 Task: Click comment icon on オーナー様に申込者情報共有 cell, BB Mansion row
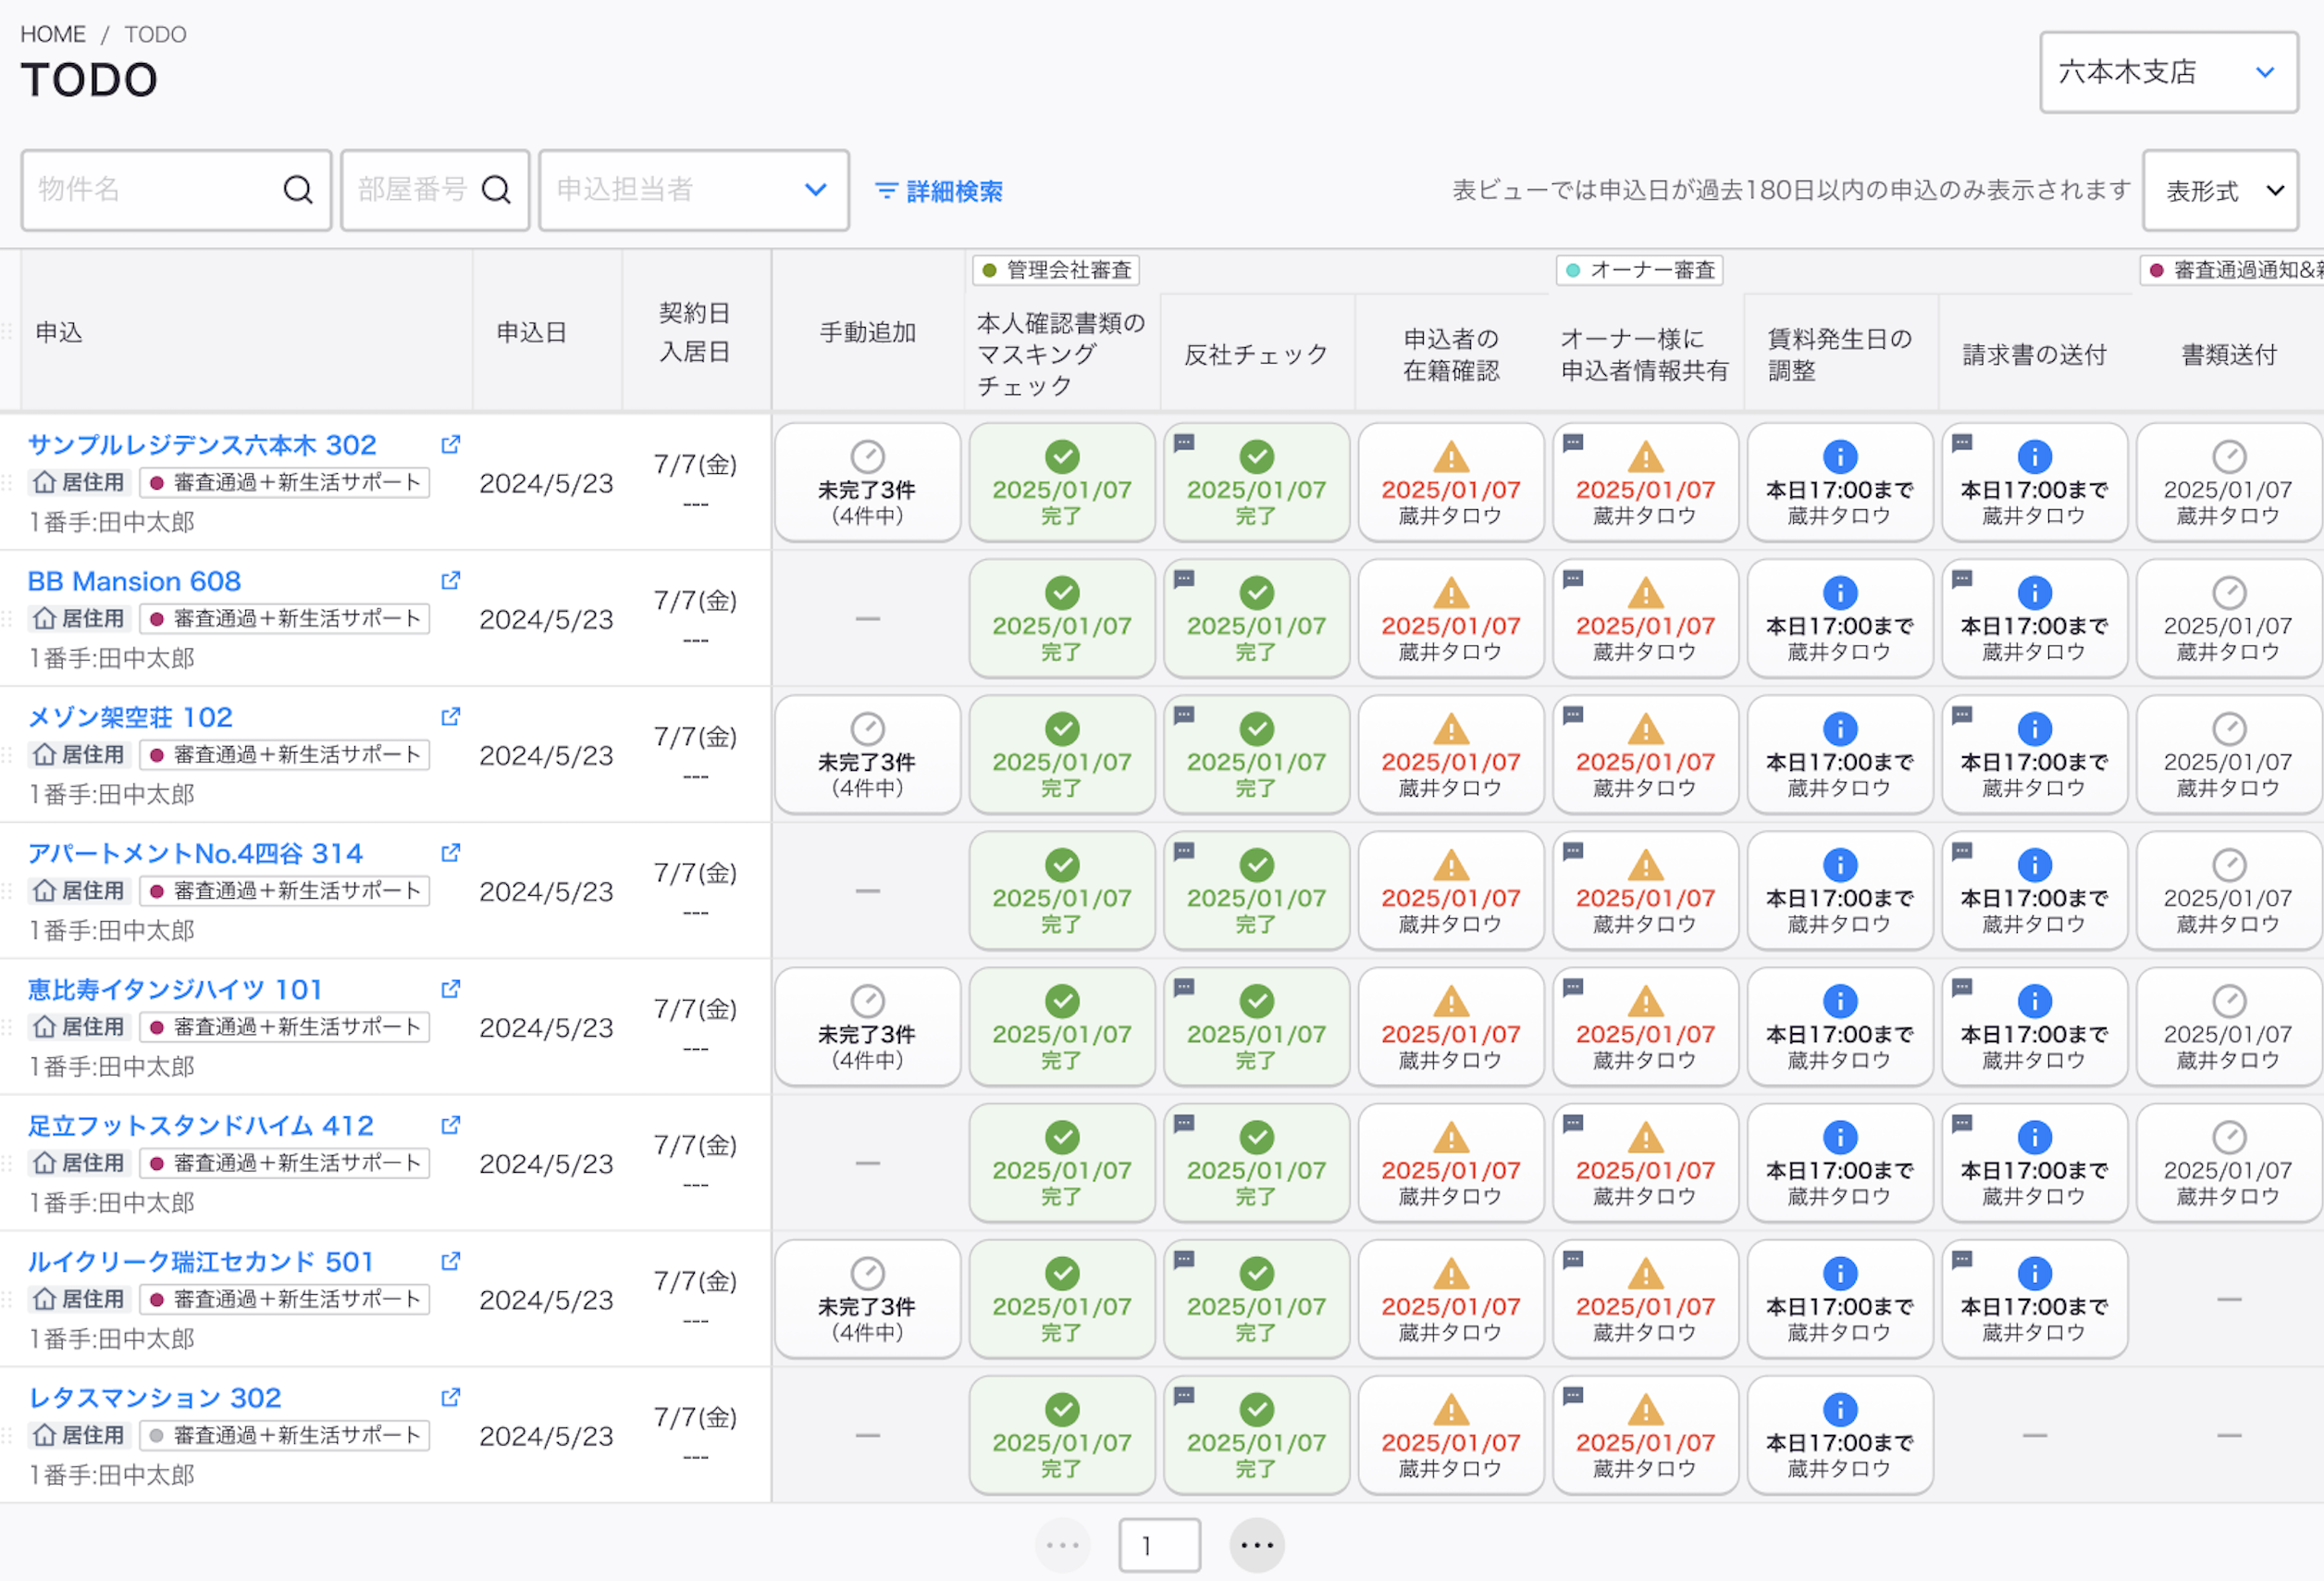(1573, 579)
